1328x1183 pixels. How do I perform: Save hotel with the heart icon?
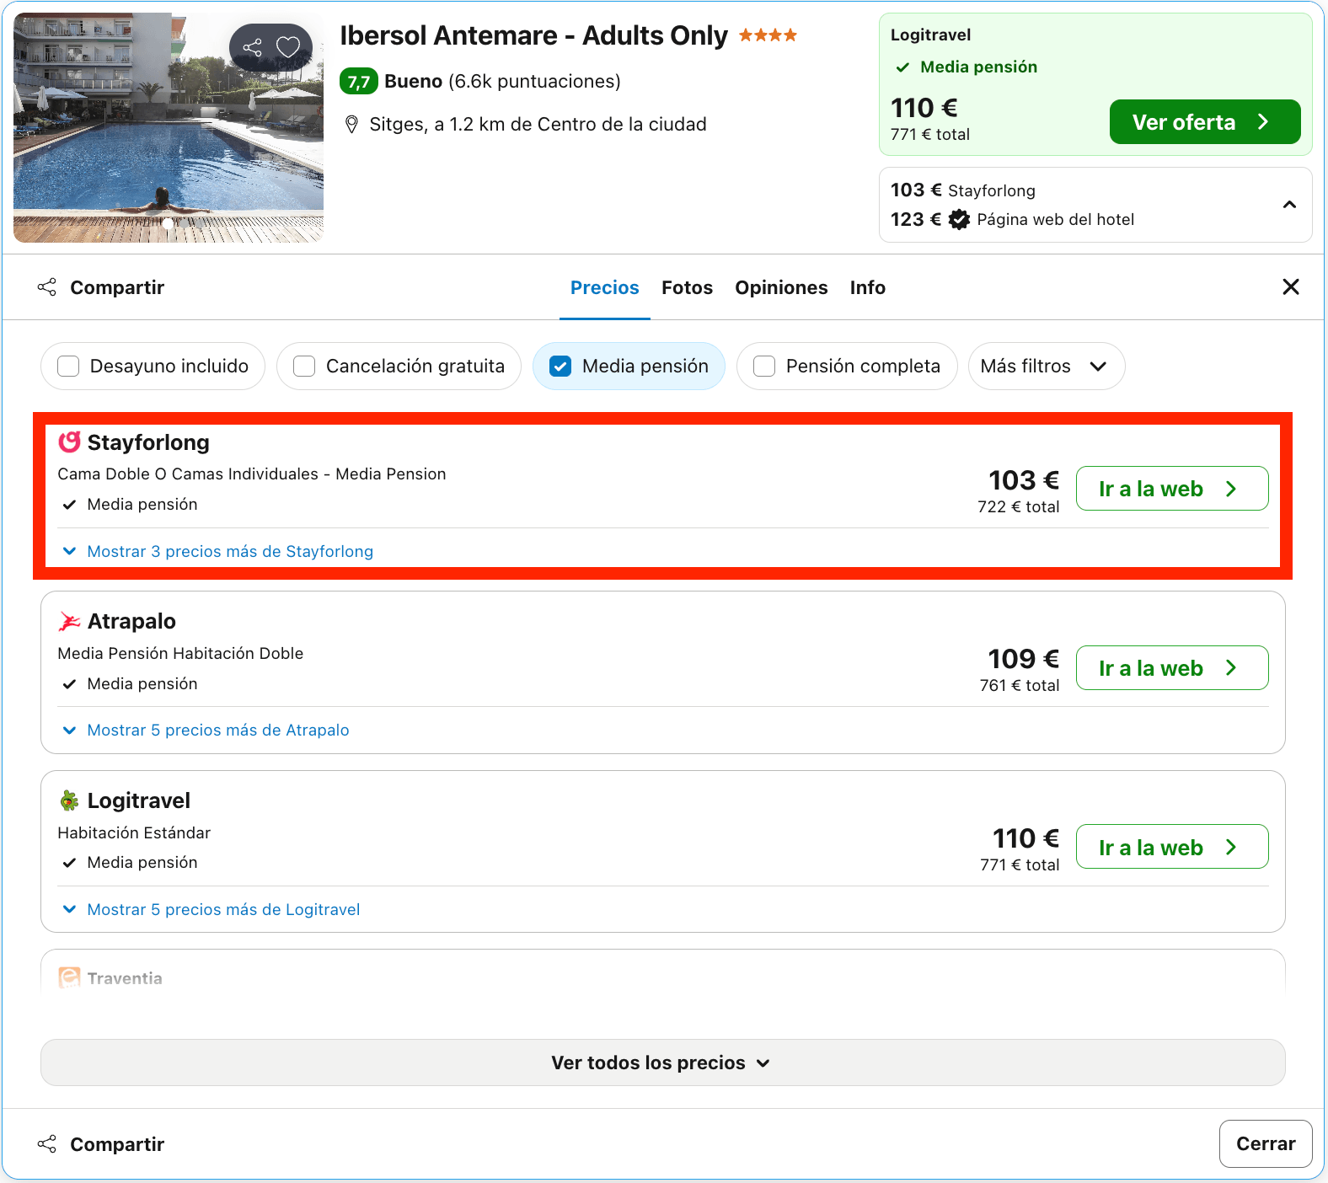pos(288,47)
